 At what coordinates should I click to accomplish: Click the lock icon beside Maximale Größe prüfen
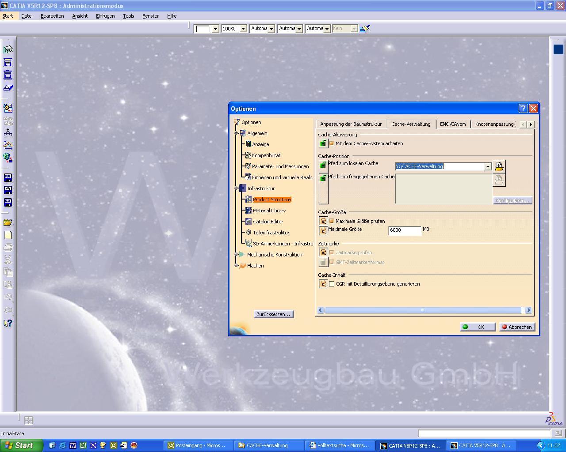(x=323, y=221)
